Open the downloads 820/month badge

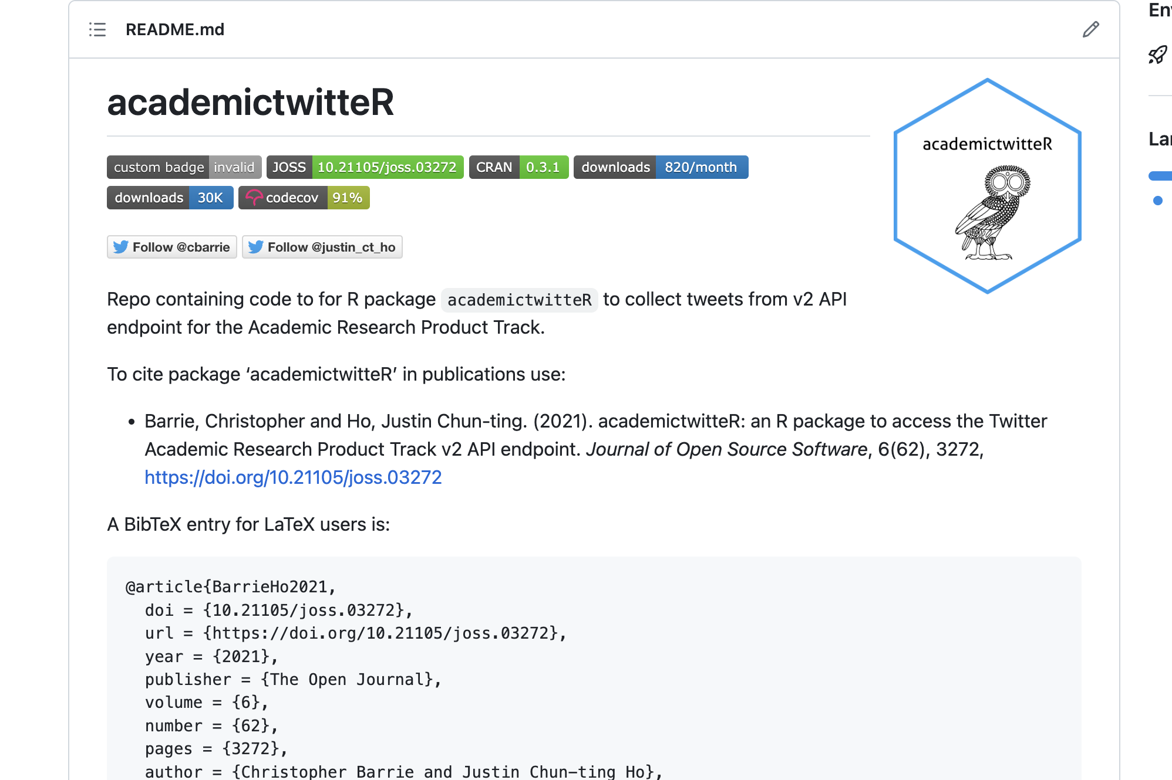(661, 167)
